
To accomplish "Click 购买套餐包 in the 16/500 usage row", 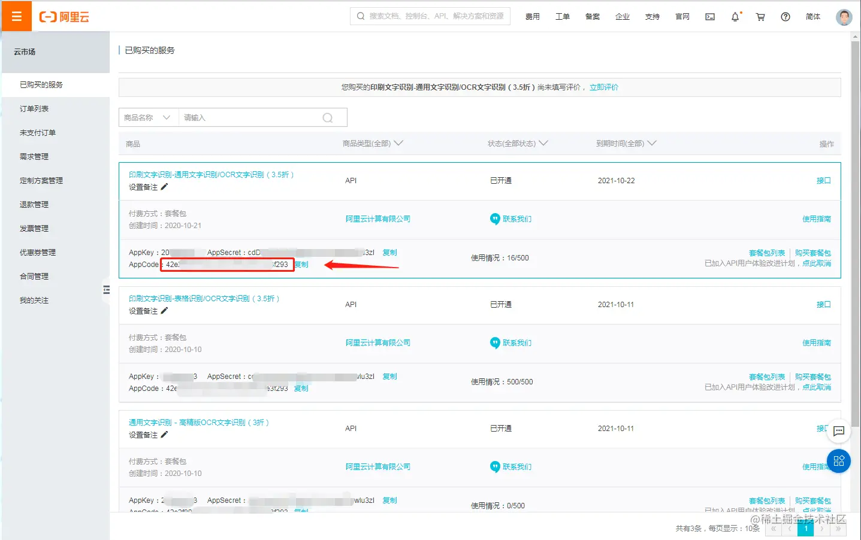I will click(813, 253).
